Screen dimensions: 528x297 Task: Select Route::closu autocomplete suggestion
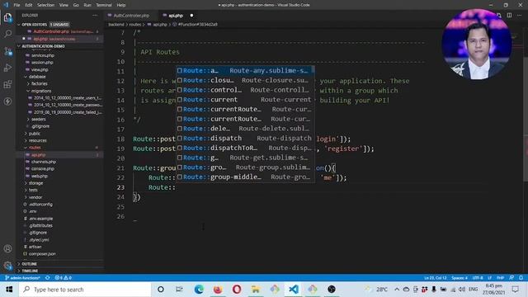pyautogui.click(x=246, y=81)
